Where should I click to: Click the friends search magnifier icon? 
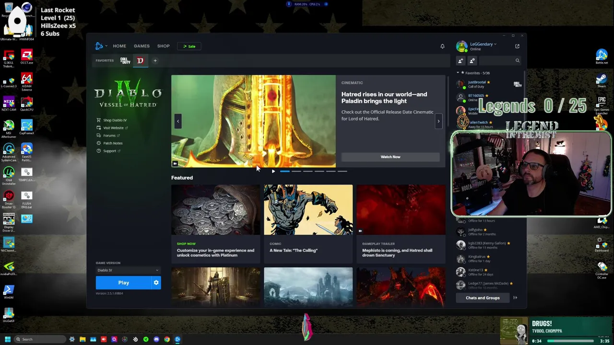(517, 60)
